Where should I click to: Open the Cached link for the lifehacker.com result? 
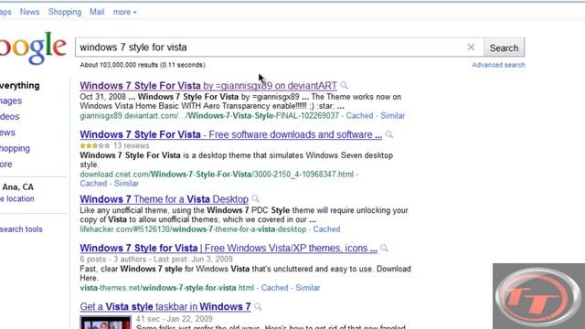pos(326,229)
